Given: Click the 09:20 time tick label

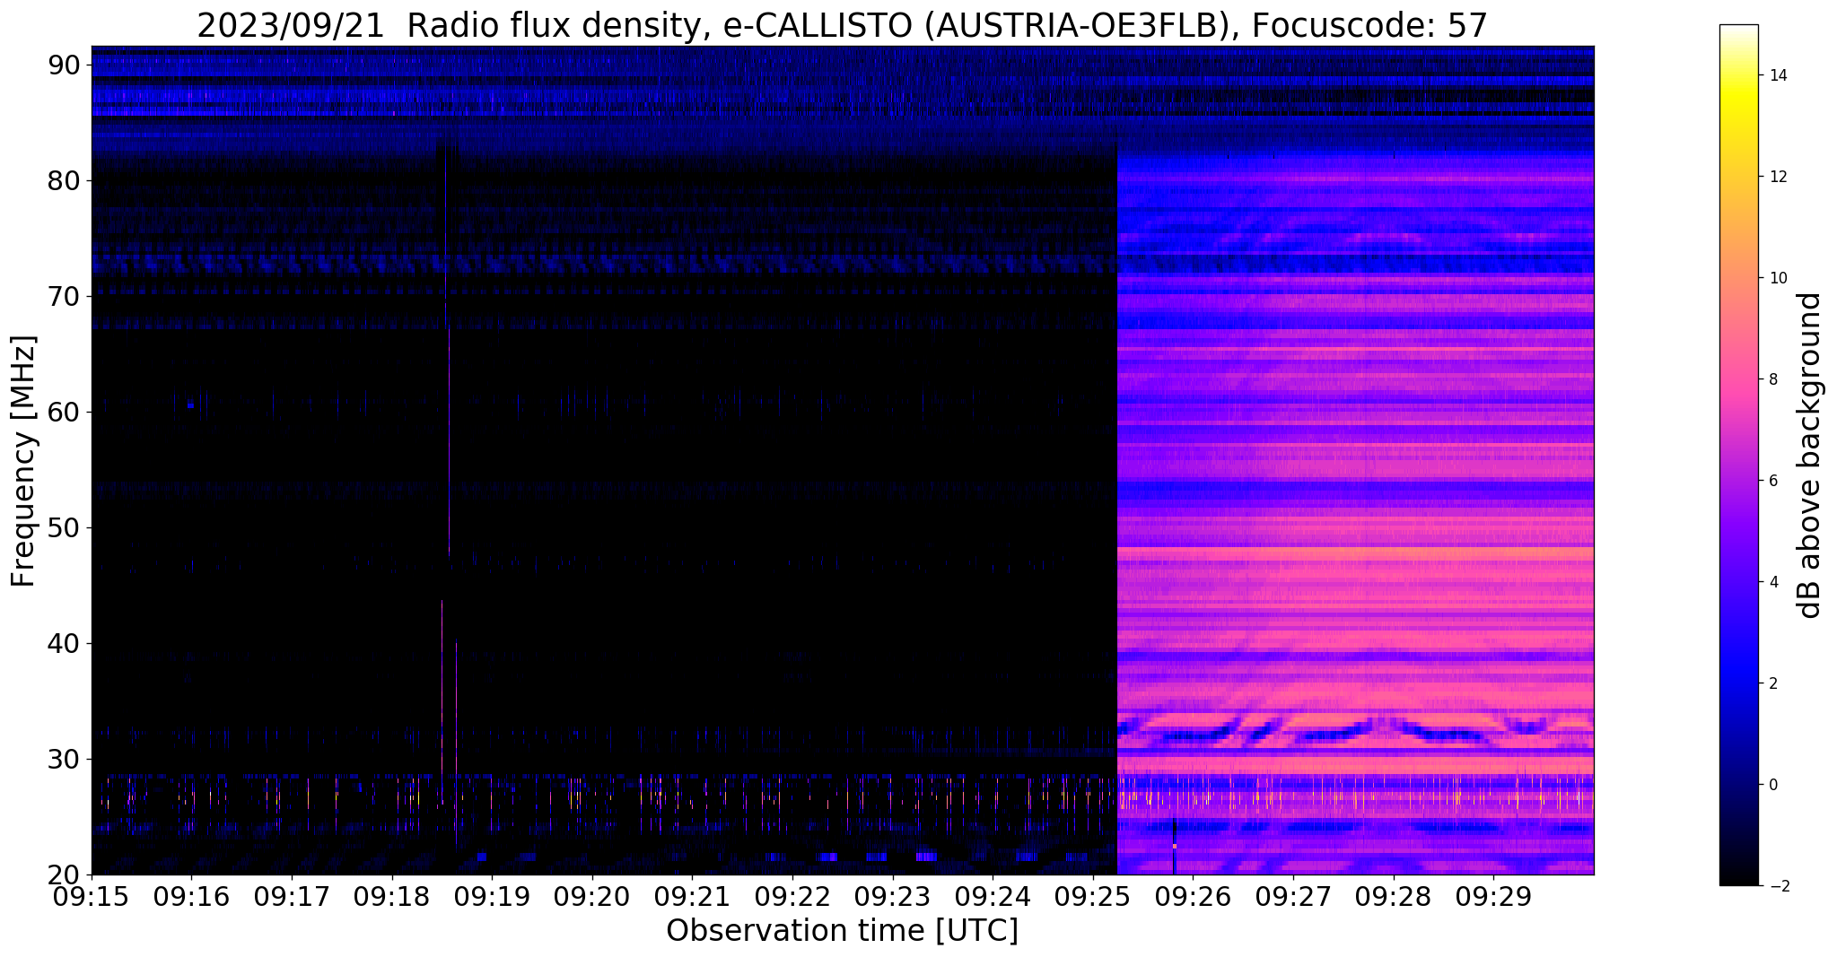Looking at the screenshot, I should click(x=592, y=897).
